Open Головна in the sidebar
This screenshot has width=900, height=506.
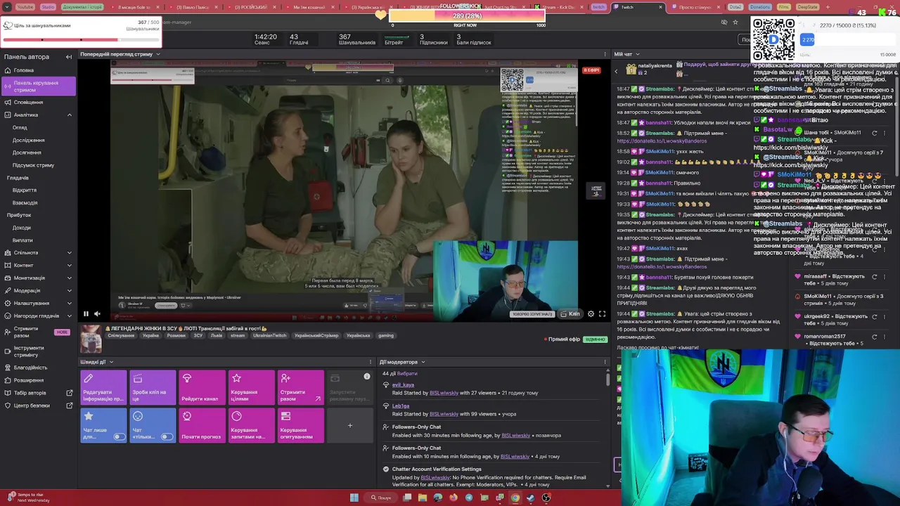[23, 70]
